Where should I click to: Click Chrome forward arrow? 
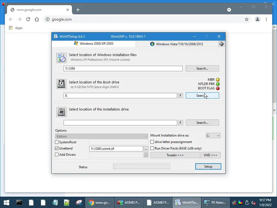(19, 19)
